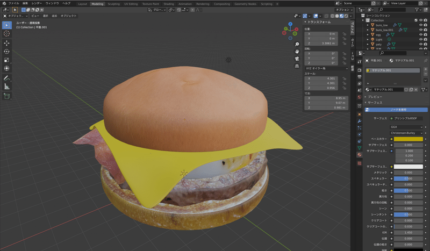Choose the Scale tool
Image resolution: width=430 pixels, height=251 pixels.
coord(7,60)
